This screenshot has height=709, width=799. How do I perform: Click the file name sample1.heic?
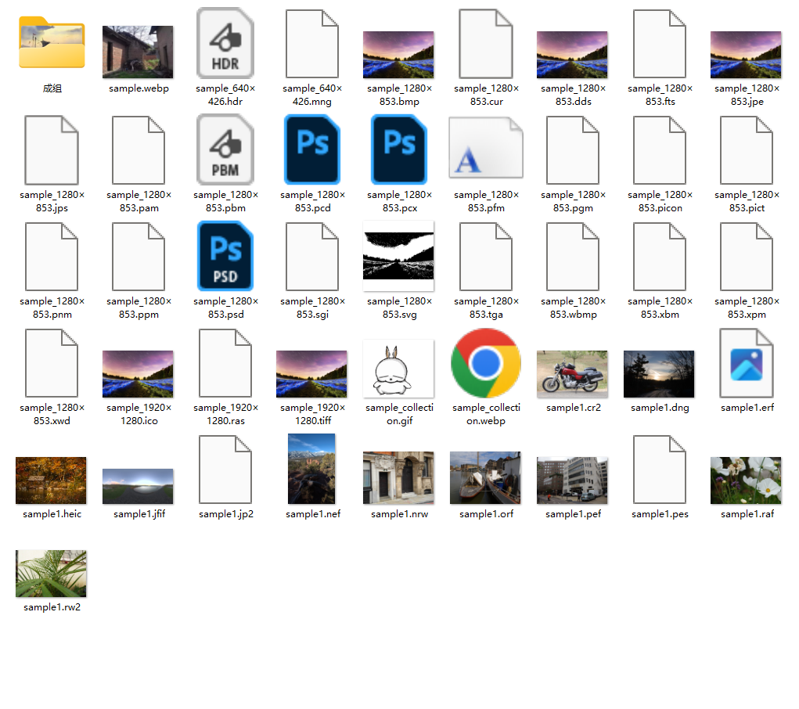click(52, 514)
